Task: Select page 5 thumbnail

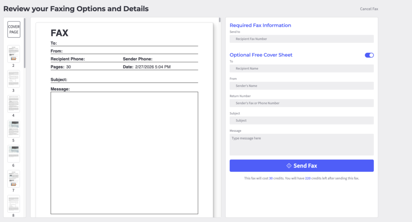Action: pos(14,129)
